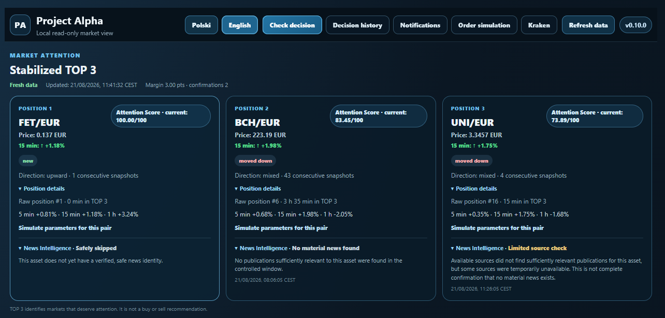
Task: Collapse News Intelligence No material news found
Action: (x=297, y=248)
